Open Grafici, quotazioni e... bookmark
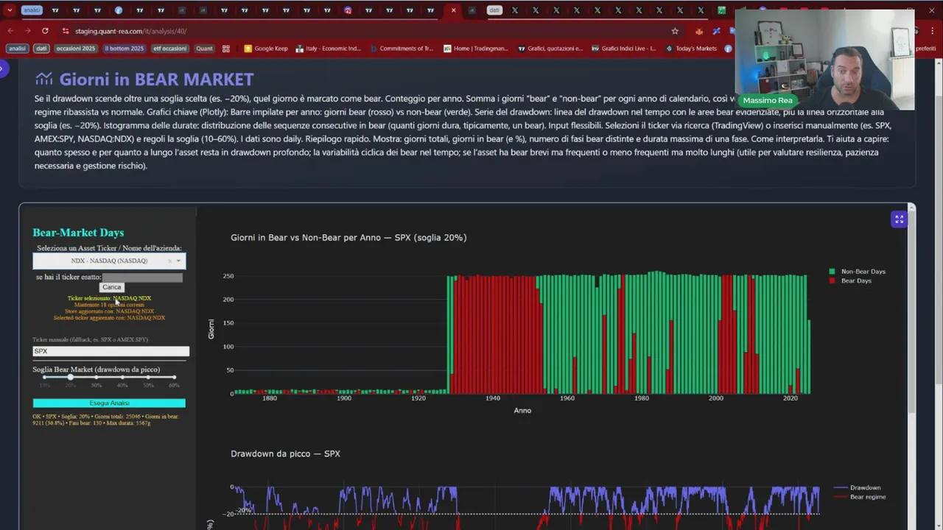This screenshot has height=530, width=943. pyautogui.click(x=550, y=49)
